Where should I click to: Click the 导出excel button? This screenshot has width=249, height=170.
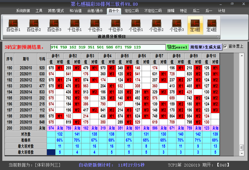point(177,47)
